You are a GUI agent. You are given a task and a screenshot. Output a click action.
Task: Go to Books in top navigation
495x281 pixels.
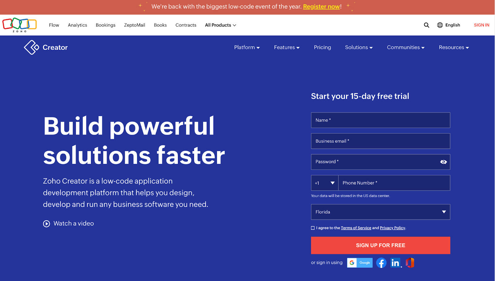coord(160,25)
